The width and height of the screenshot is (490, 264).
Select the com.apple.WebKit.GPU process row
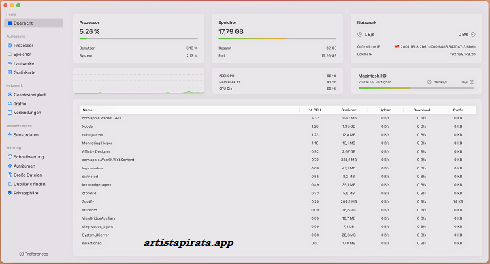pyautogui.click(x=278, y=118)
